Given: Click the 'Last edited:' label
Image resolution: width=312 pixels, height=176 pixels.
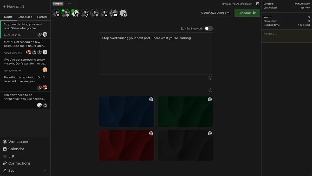Looking at the screenshot, I should tap(270, 8).
